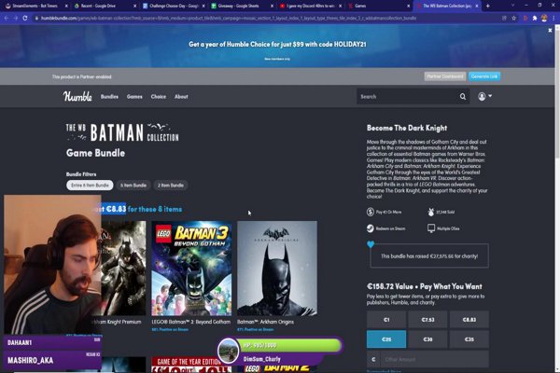Choose the €25 payment amount
560x373 pixels.
(x=386, y=339)
